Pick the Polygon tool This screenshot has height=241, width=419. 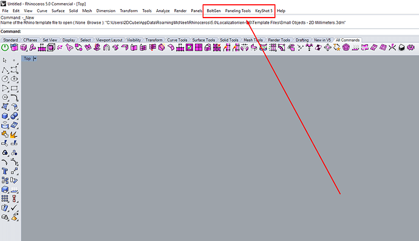tap(5, 97)
